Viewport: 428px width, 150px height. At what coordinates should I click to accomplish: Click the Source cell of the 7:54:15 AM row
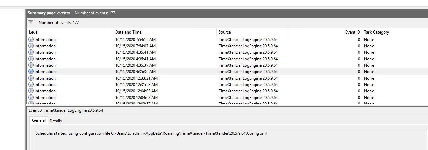[248, 39]
